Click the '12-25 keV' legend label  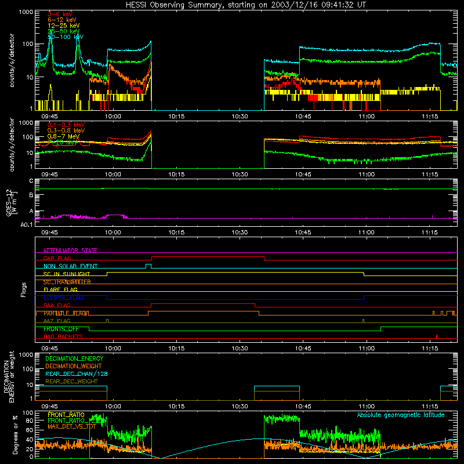click(64, 26)
